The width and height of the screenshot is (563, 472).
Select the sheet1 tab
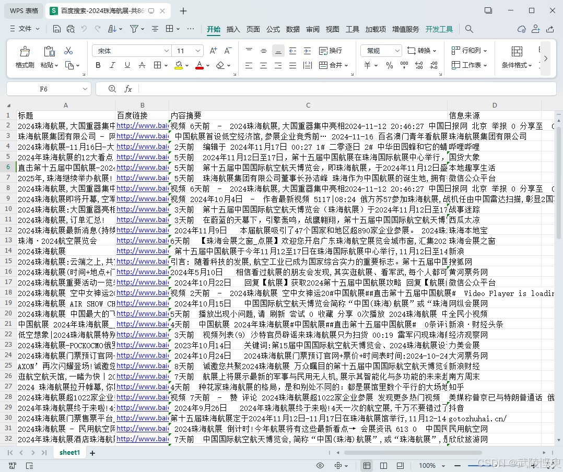pyautogui.click(x=69, y=452)
